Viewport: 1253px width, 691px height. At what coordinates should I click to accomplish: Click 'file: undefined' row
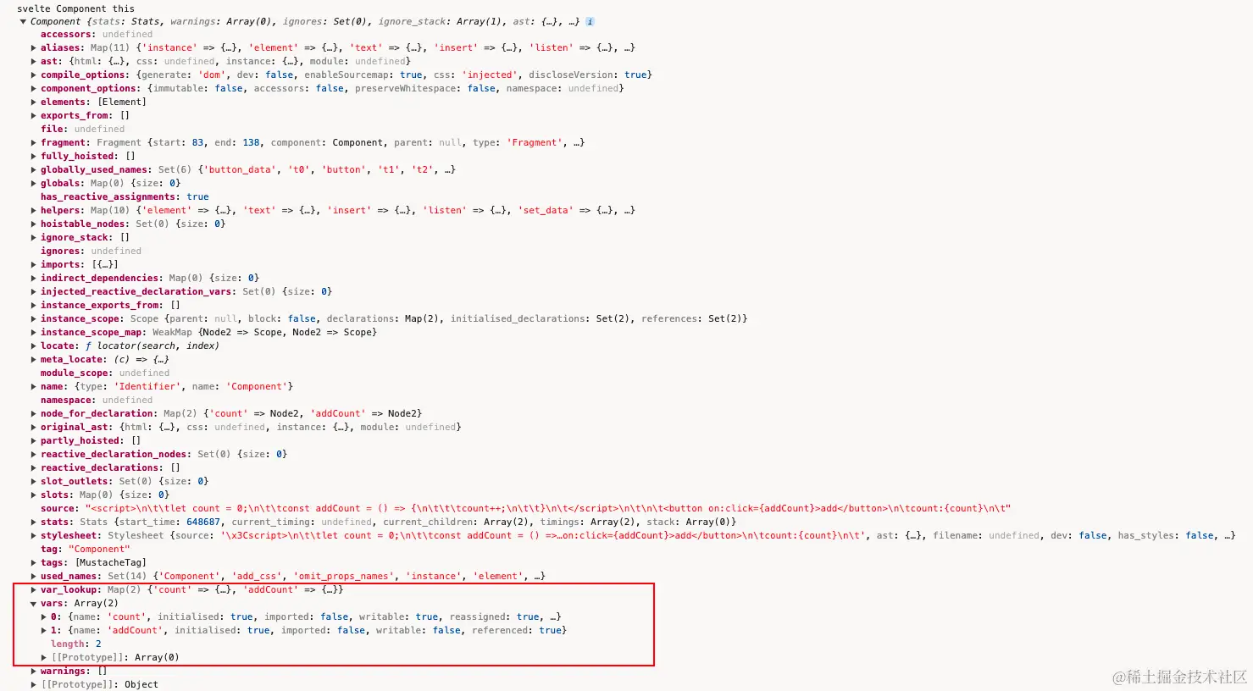pyautogui.click(x=82, y=130)
